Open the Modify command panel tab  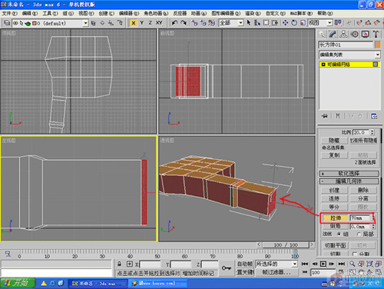[x=333, y=34]
